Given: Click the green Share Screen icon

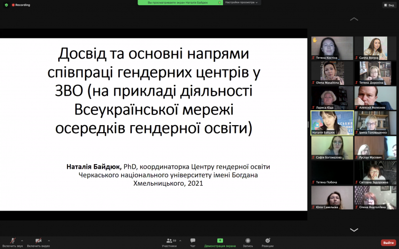Looking at the screenshot, I should [220, 241].
